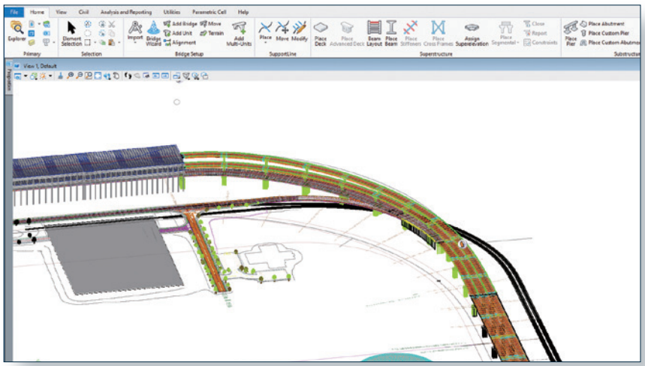Expand the Import dropdown arrow

point(135,42)
